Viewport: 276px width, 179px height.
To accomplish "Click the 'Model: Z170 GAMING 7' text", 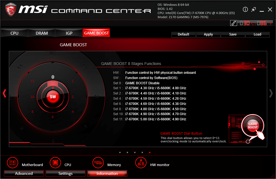I will 183,17.
